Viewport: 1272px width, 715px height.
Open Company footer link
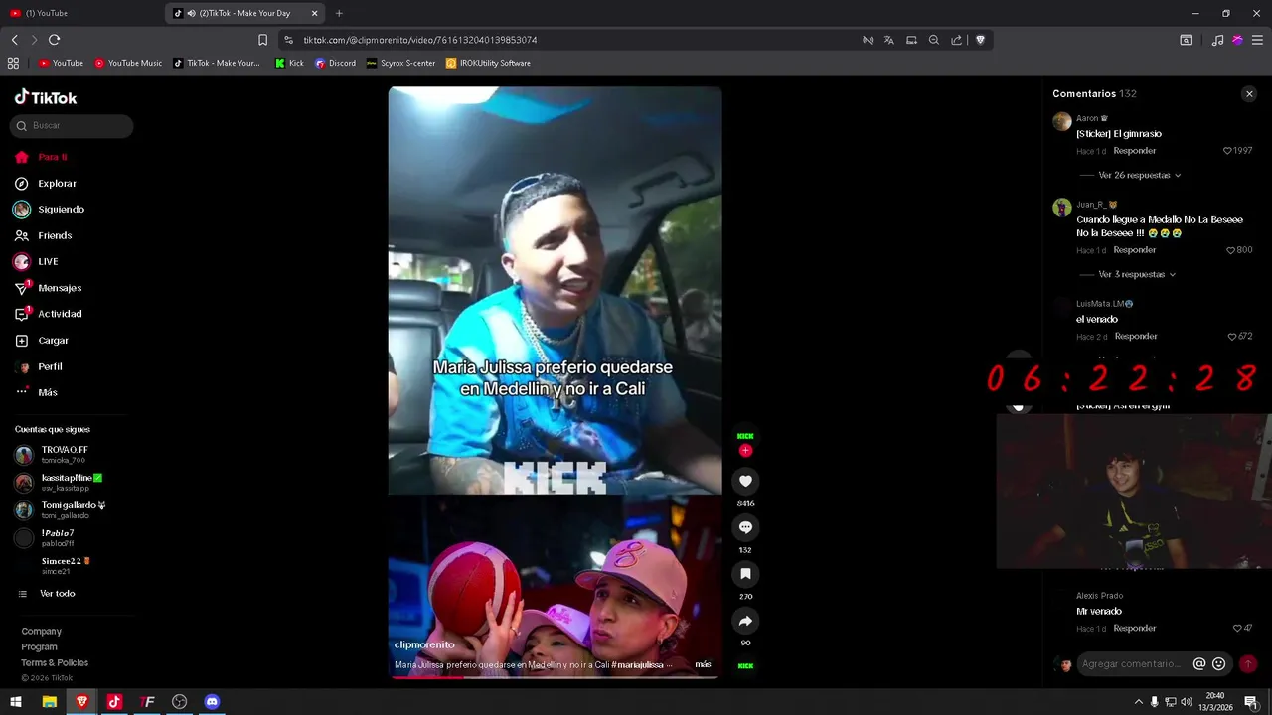pyautogui.click(x=42, y=632)
